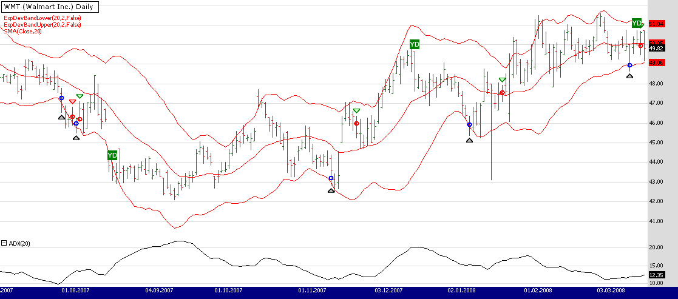Viewport: 678px width, 299px height.
Task: Select the gray up-triangle in March 2008
Action: point(629,76)
